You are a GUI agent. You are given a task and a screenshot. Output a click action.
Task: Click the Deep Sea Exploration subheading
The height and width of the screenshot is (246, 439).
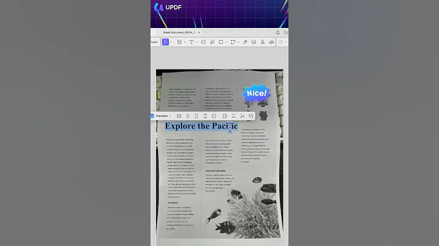215,170
